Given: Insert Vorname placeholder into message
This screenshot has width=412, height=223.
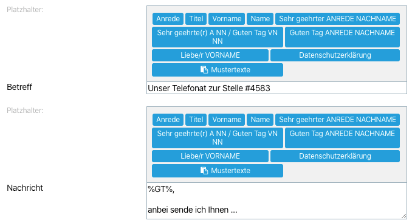Looking at the screenshot, I should tap(227, 120).
